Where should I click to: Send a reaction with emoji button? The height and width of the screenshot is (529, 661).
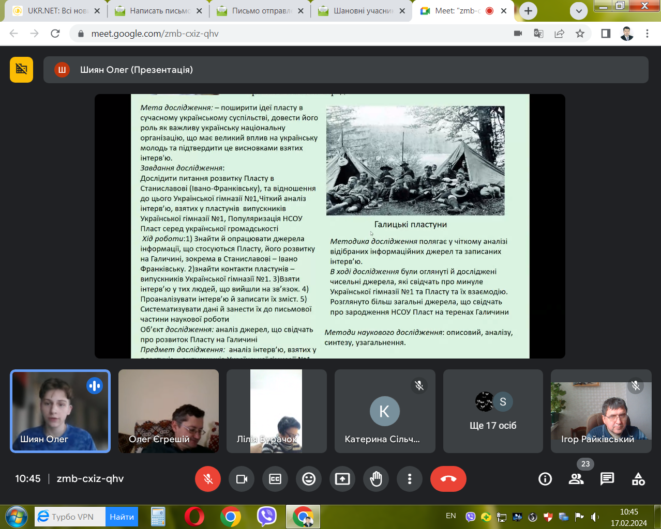coord(309,479)
